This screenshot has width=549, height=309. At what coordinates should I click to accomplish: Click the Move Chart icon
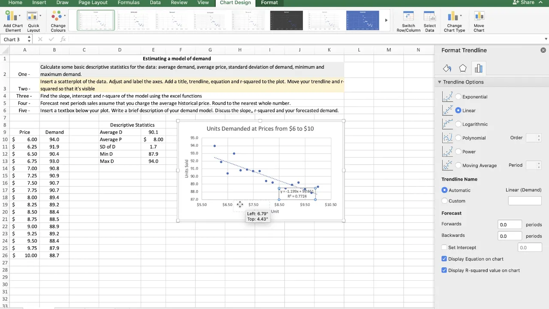pyautogui.click(x=479, y=16)
